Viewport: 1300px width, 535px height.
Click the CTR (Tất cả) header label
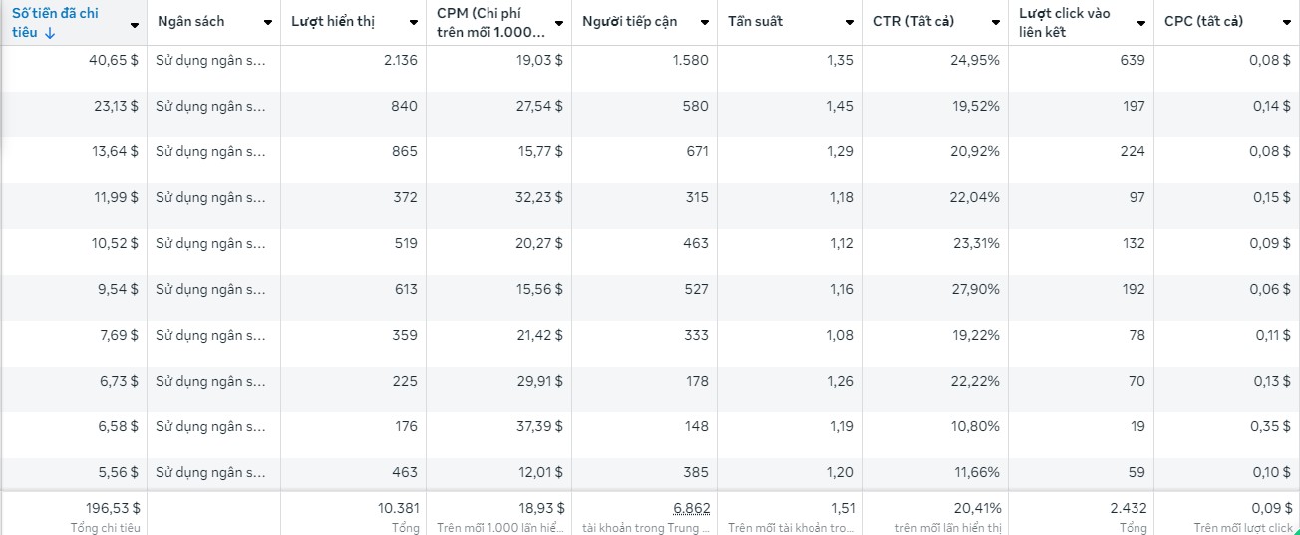point(913,22)
